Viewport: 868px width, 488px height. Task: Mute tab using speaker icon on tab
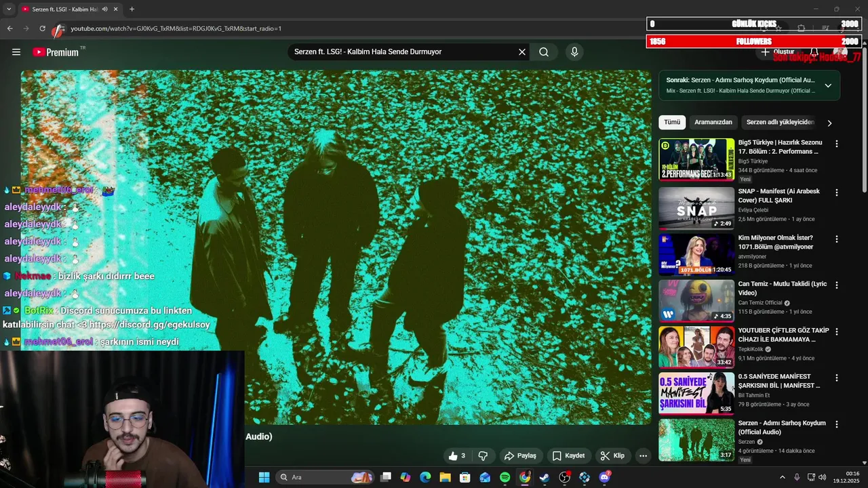click(104, 9)
